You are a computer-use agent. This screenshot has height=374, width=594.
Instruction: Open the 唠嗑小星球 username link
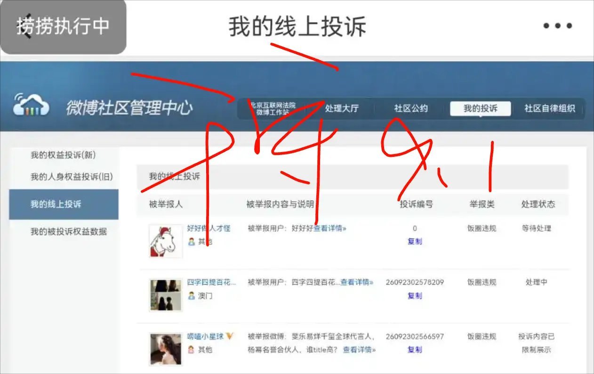206,336
